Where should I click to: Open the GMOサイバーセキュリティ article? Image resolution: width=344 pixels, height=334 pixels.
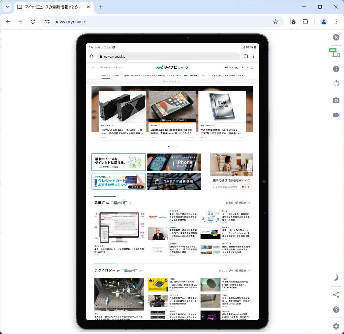pos(172,249)
